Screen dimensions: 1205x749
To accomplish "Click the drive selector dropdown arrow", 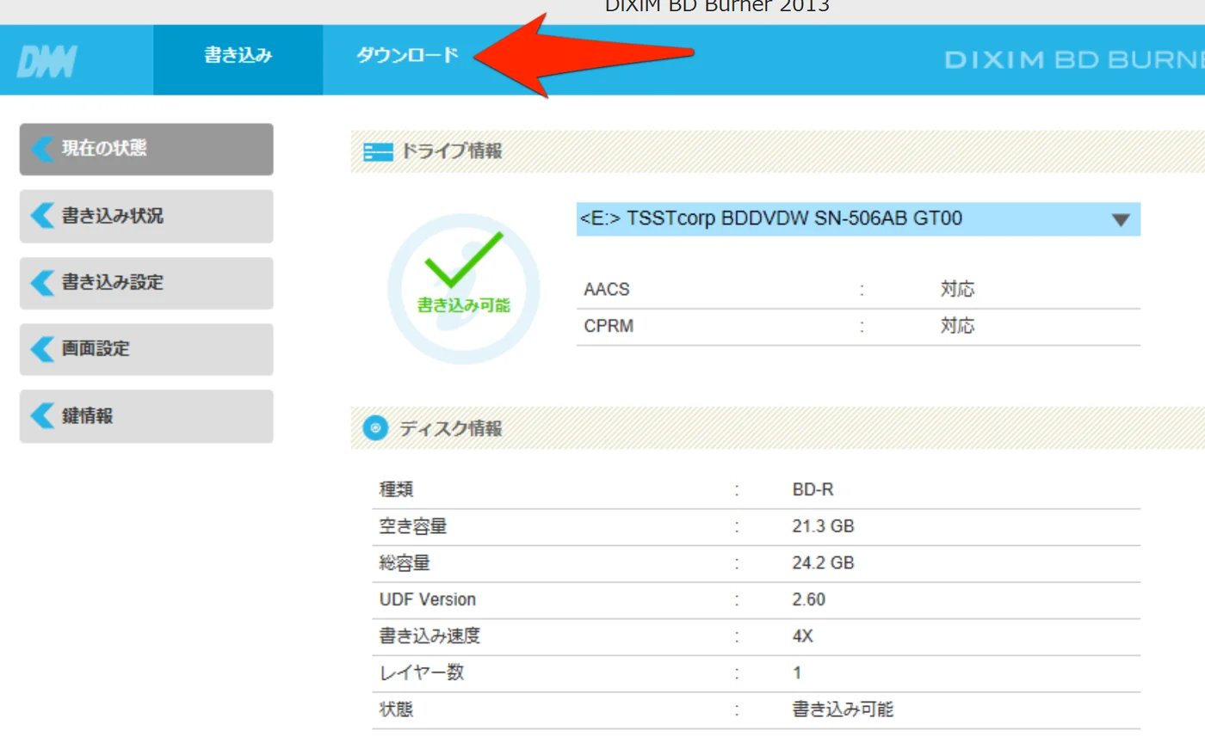I will point(1121,220).
